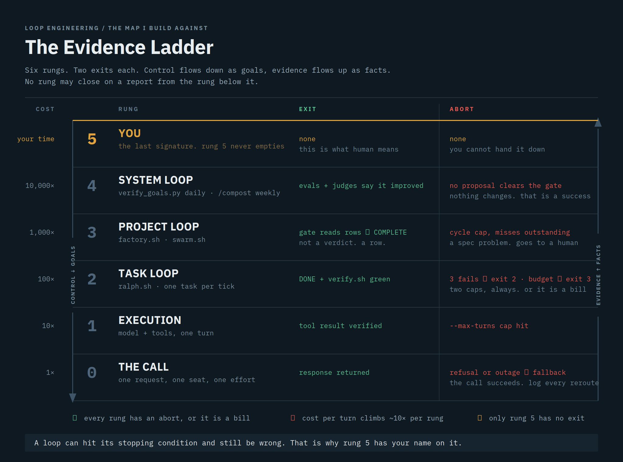Click the 'DONE + verify.sh green' exit text
The image size is (623, 462).
coord(344,279)
